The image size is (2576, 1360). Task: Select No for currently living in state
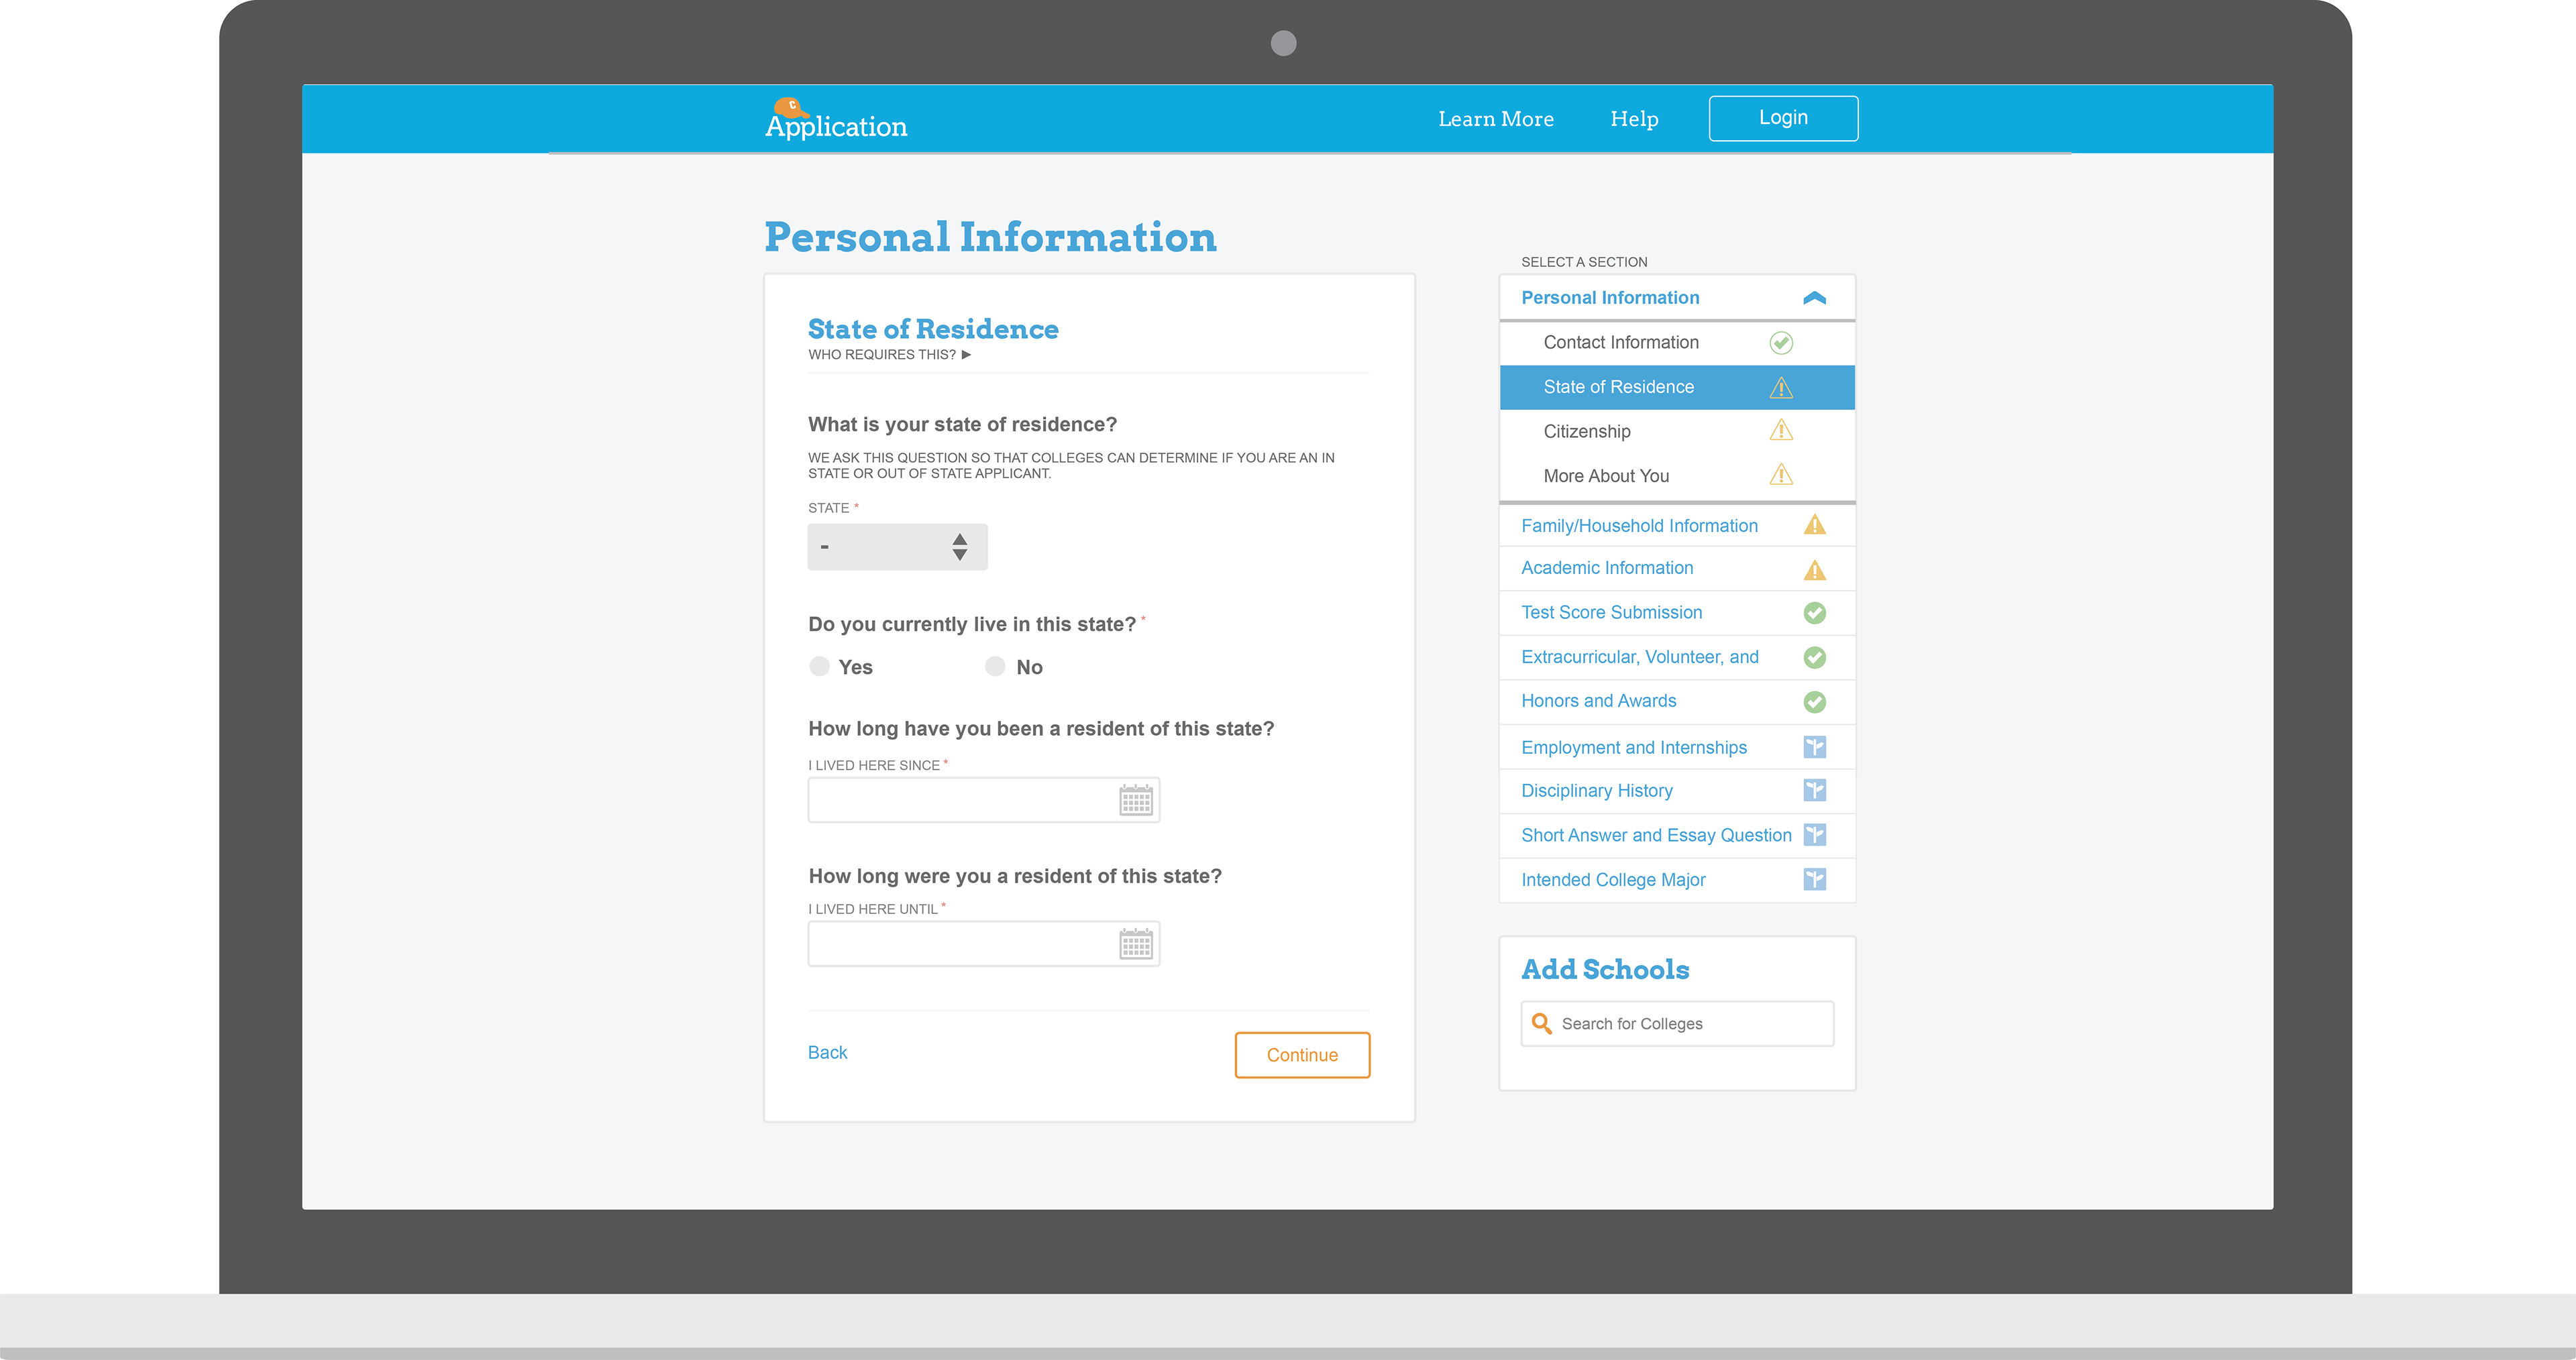click(x=995, y=666)
